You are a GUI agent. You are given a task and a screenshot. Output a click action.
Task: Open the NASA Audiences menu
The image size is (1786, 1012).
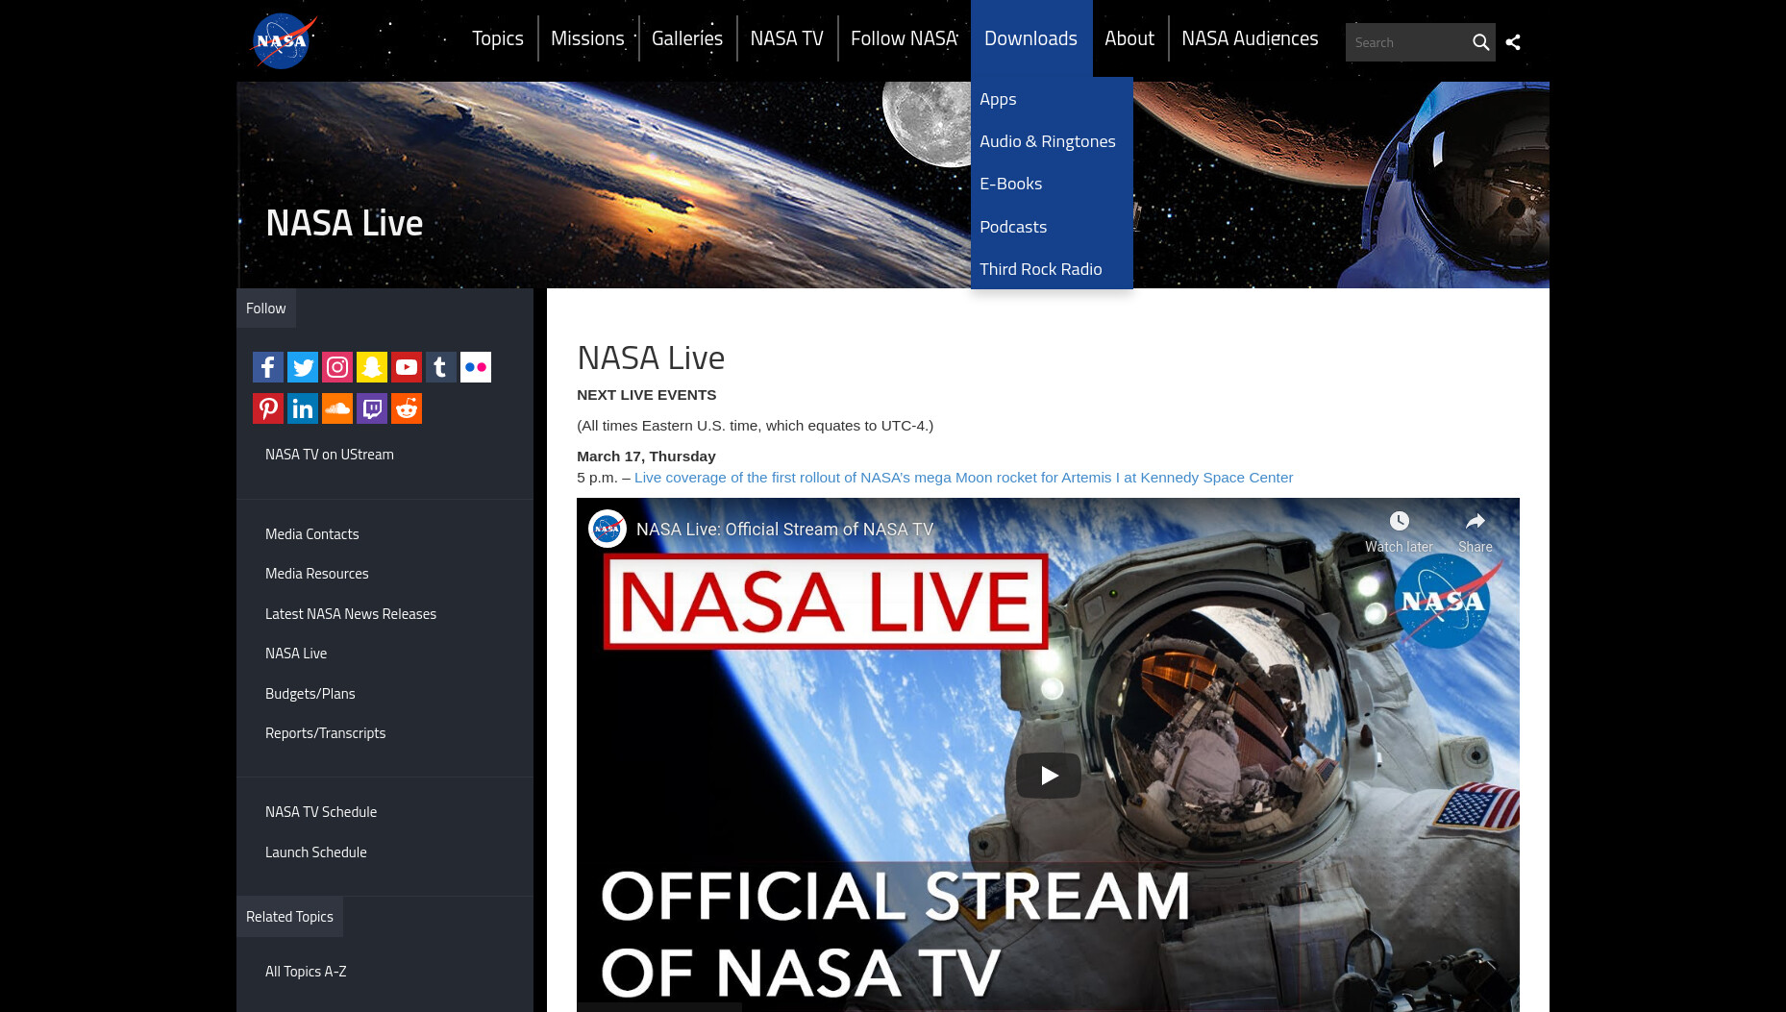click(1250, 38)
